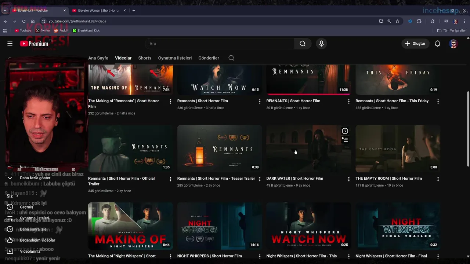The image size is (470, 264).
Task: Open 'Daha sonra izle' in sidebar
Action: pos(33,229)
